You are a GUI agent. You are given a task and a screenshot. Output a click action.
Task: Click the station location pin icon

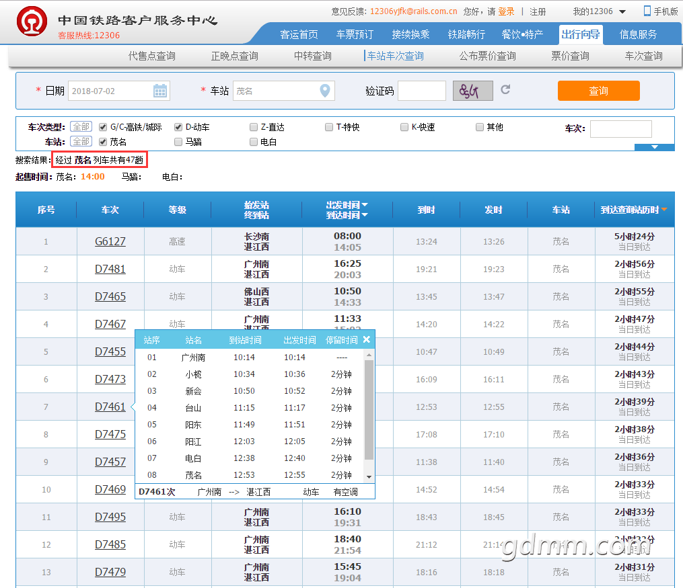click(325, 91)
